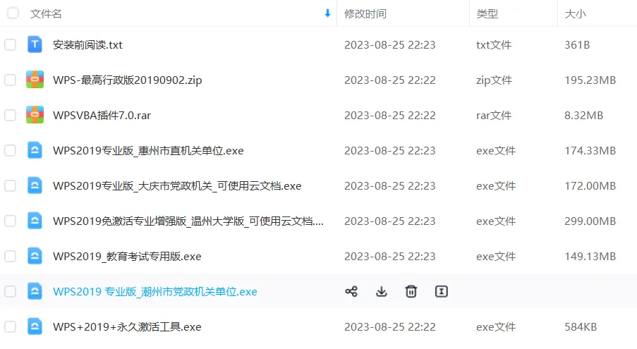Open WPSVBA插件7.0.rar
The height and width of the screenshot is (349, 637).
coord(102,115)
